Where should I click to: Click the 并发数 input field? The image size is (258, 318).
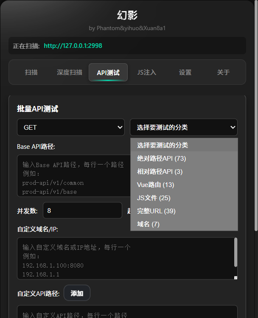click(x=82, y=211)
